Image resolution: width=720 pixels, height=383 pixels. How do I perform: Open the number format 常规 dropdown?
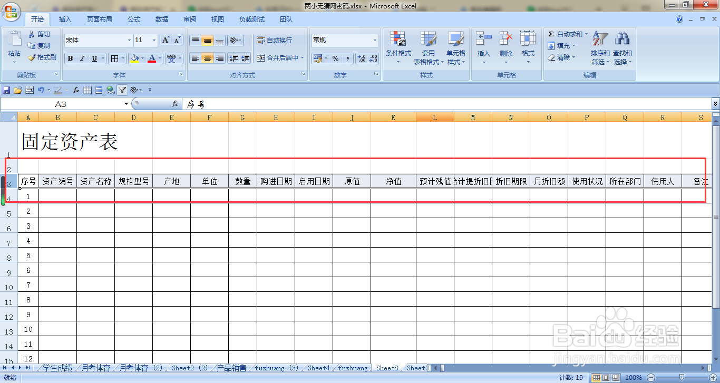pyautogui.click(x=375, y=41)
